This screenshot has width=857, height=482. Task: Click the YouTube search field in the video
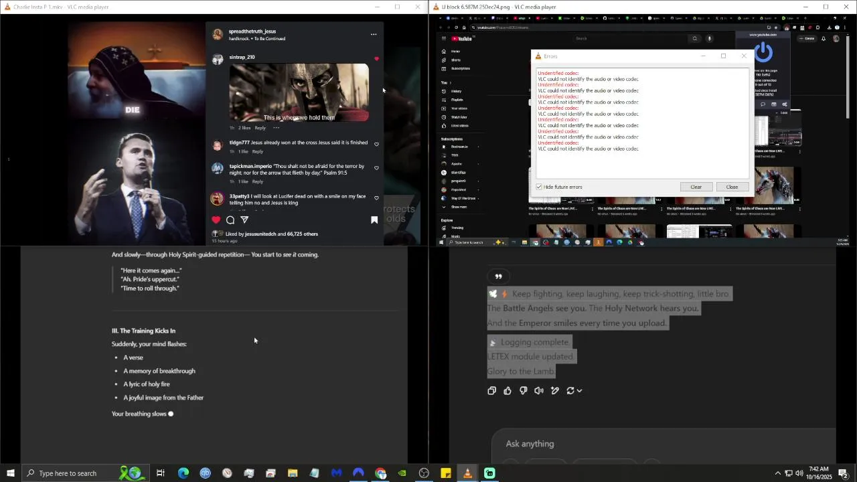click(629, 38)
